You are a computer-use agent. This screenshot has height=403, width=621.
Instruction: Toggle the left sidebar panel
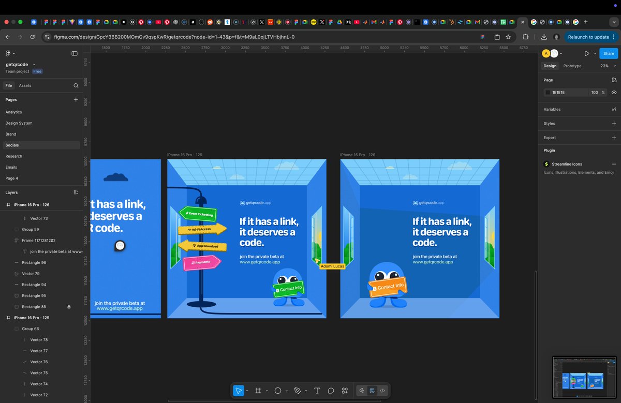(75, 53)
